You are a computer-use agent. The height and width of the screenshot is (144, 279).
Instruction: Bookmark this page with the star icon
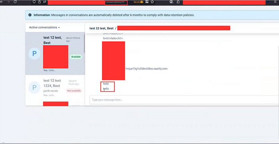click(x=152, y=2)
